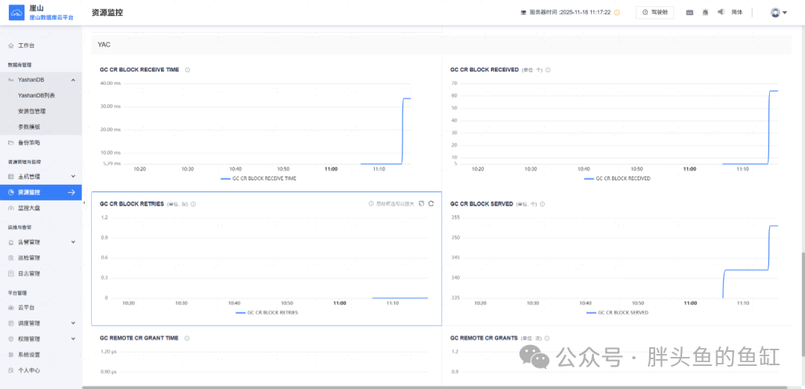This screenshot has height=389, width=805.
Task: Click the 30.00 ms axis label in RECEIVE TIME chart
Action: 110,107
